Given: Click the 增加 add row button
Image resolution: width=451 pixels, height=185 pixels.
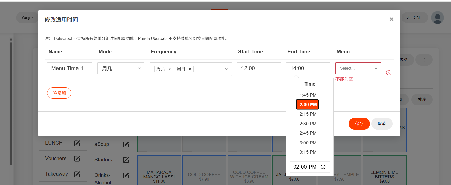Looking at the screenshot, I should [x=59, y=93].
